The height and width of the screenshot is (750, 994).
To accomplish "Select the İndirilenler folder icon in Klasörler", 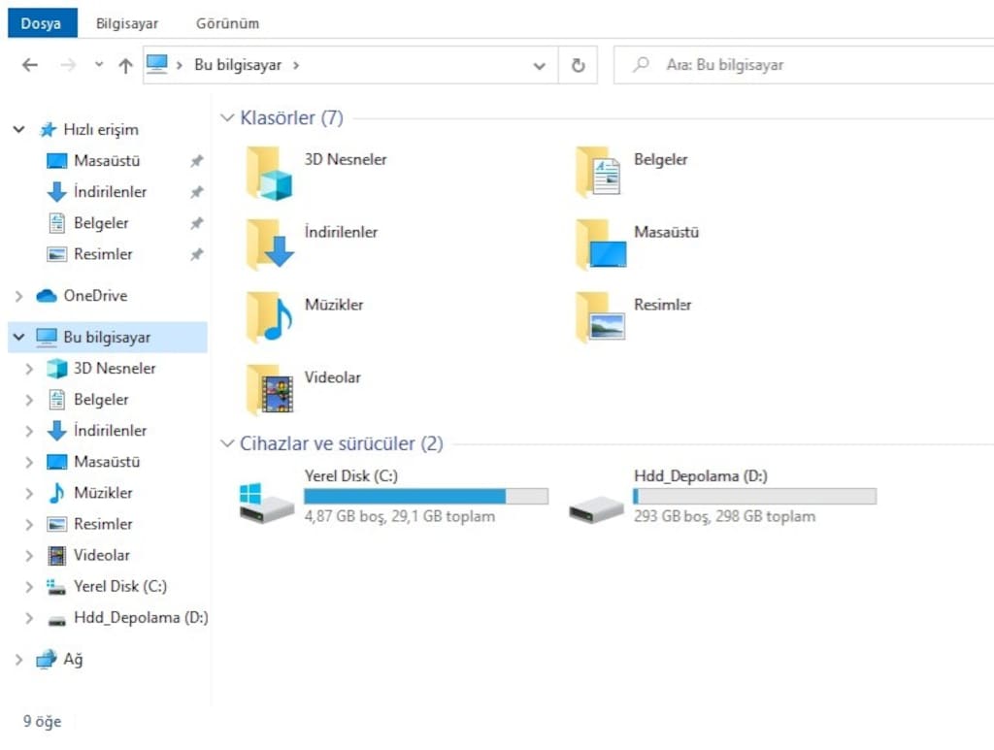I will pos(270,244).
